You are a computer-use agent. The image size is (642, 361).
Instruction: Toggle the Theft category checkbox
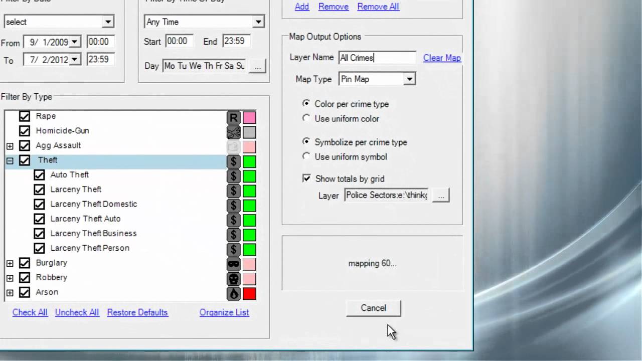pos(25,160)
